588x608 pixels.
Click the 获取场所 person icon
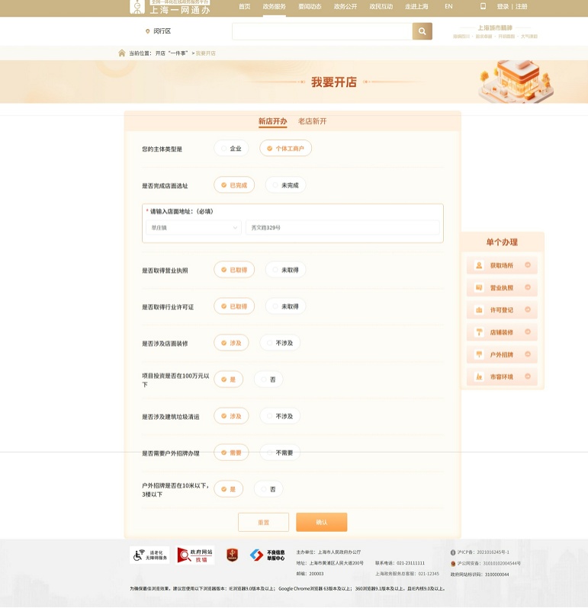479,265
